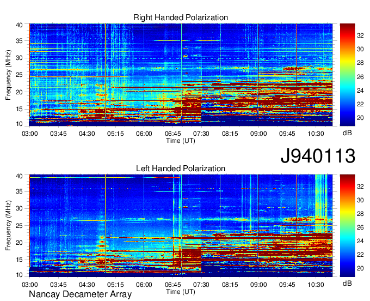This screenshot has height=301, width=370.
Task: Click the Right Handed Polarization title
Action: click(x=181, y=17)
